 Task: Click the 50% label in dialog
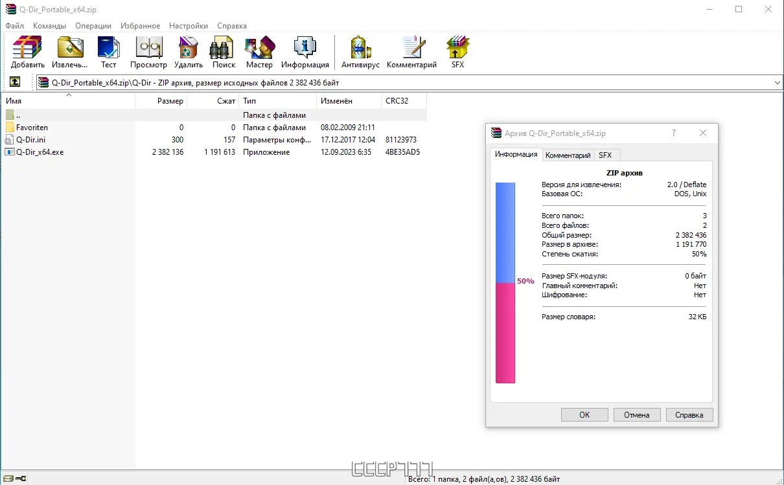pos(525,281)
